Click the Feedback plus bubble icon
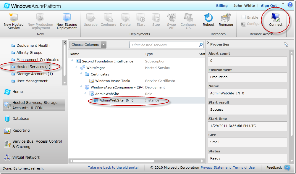Screen dimensions: 296x174 [287, 167]
